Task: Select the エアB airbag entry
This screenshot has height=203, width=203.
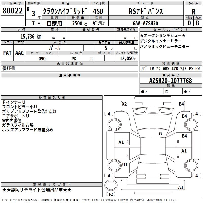Action: pyautogui.click(x=175, y=69)
